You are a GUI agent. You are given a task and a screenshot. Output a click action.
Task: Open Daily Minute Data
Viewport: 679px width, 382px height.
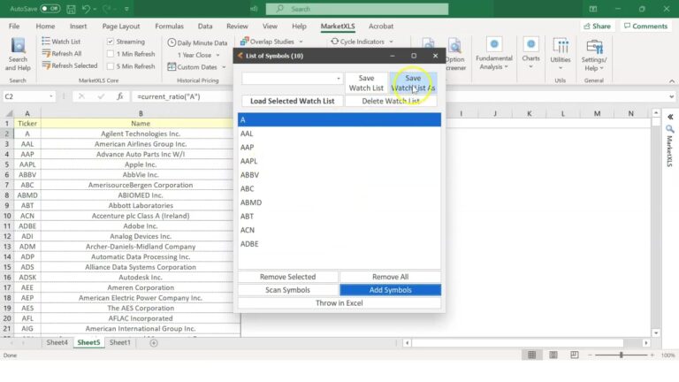tap(197, 42)
